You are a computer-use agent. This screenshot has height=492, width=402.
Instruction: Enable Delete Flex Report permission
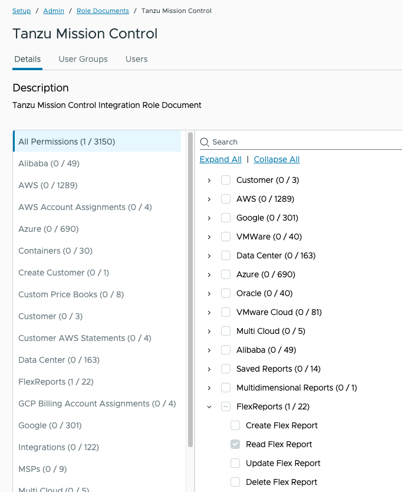pyautogui.click(x=235, y=482)
